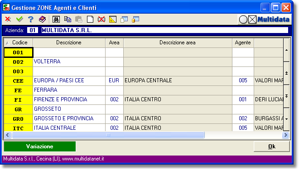299x170 pixels.
Task: Click the Descrizione area column header
Action: pyautogui.click(x=178, y=42)
